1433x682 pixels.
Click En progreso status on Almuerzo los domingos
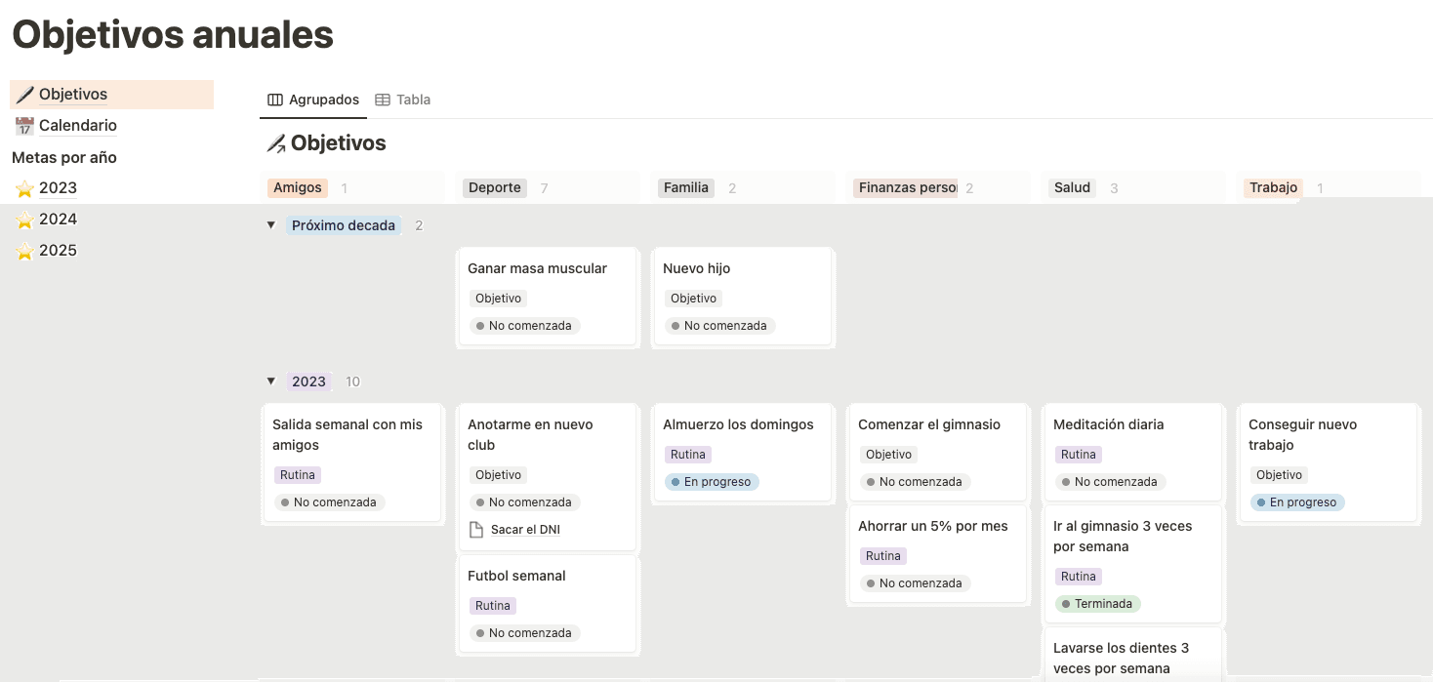711,482
